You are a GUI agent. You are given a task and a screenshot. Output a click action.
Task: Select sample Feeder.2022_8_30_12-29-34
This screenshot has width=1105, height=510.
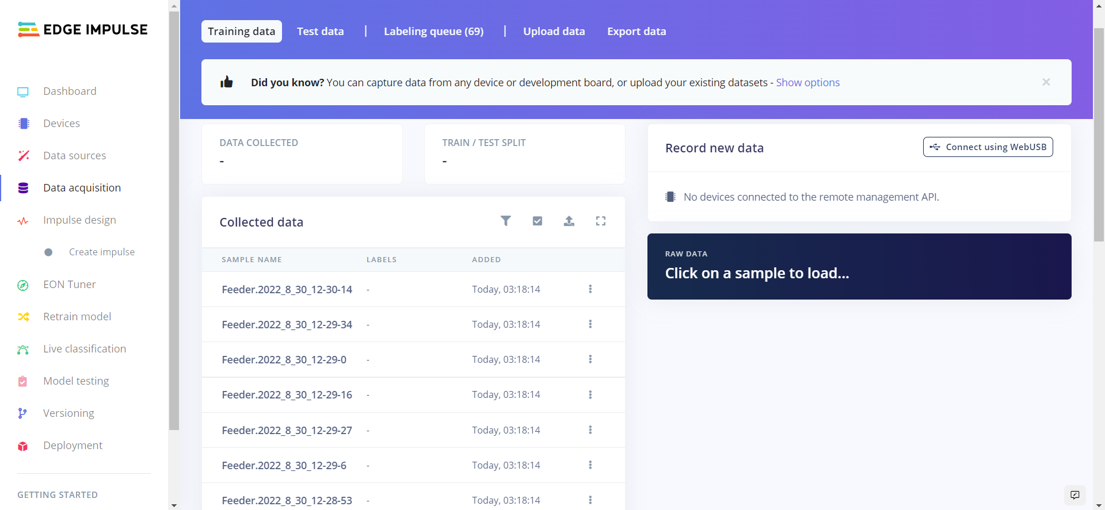pyautogui.click(x=287, y=325)
